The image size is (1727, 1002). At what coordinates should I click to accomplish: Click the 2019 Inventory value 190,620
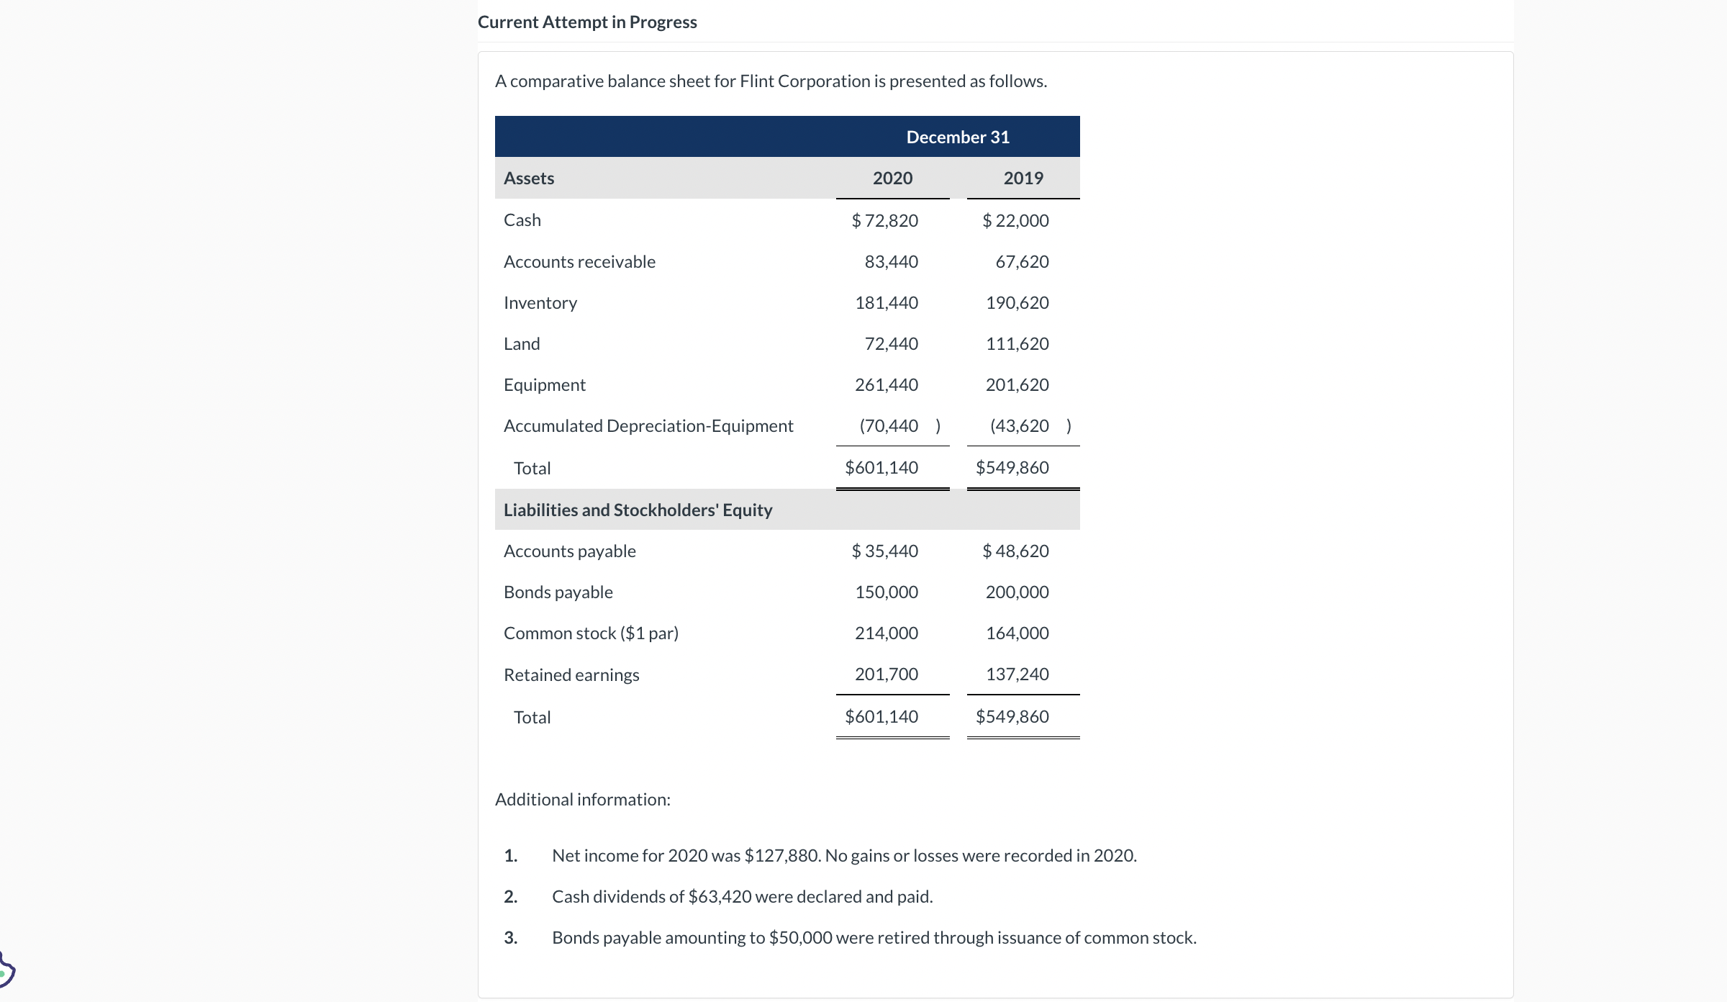tap(1017, 302)
